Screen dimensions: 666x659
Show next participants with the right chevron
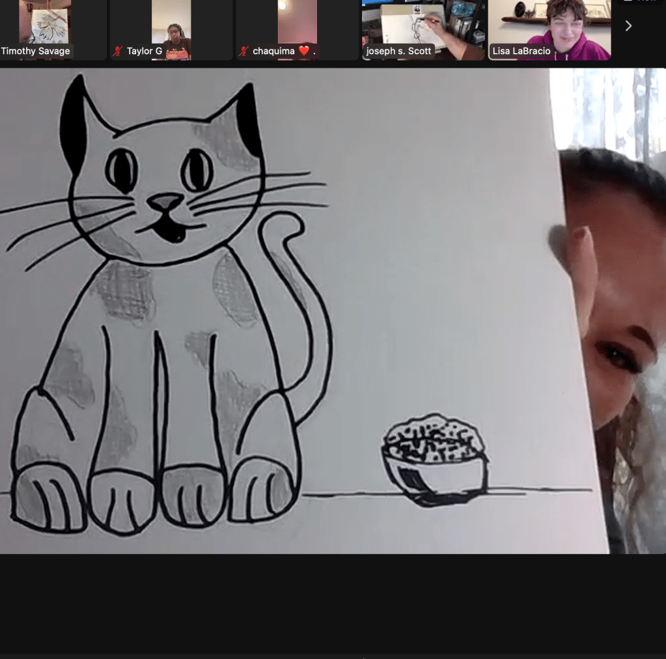tap(628, 26)
